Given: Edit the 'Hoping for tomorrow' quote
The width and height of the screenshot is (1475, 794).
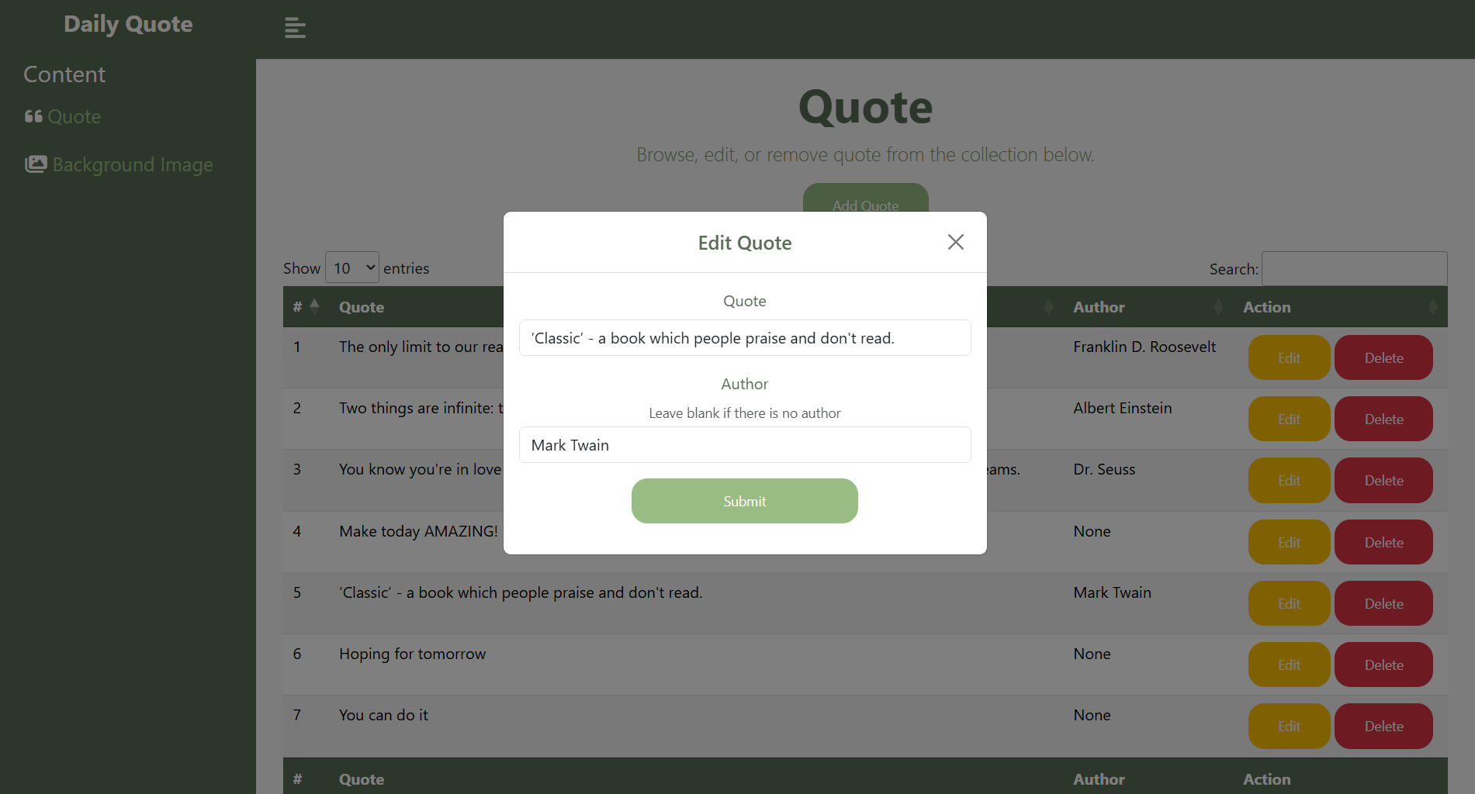Looking at the screenshot, I should 1289,665.
